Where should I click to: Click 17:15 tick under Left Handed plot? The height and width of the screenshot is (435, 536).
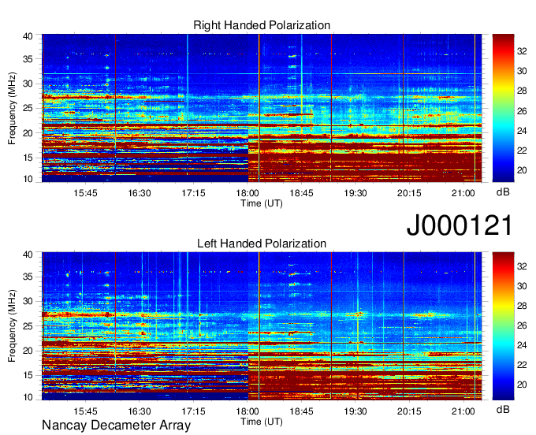pyautogui.click(x=193, y=411)
